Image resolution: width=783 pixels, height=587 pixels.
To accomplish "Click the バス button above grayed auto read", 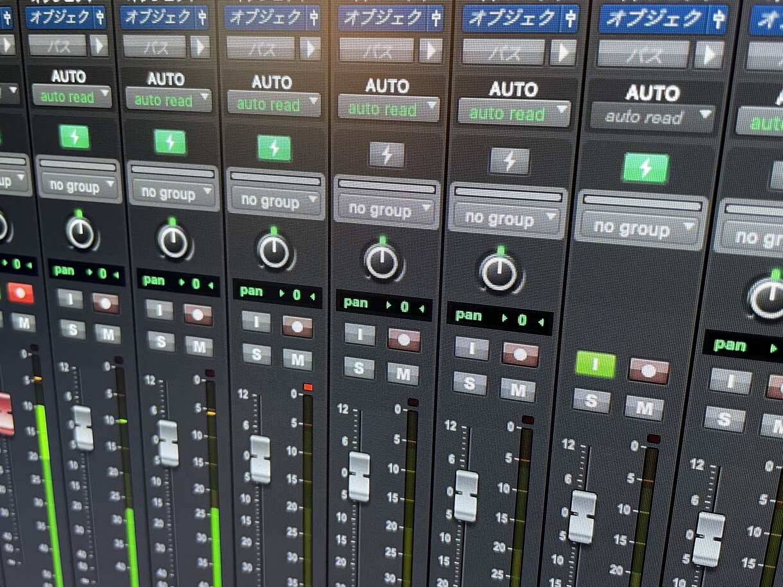I will (x=642, y=55).
